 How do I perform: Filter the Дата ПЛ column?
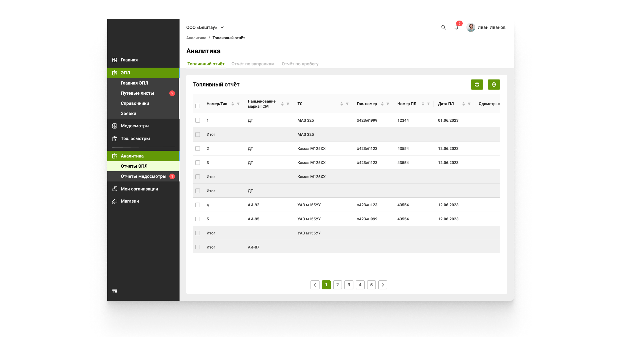[469, 104]
